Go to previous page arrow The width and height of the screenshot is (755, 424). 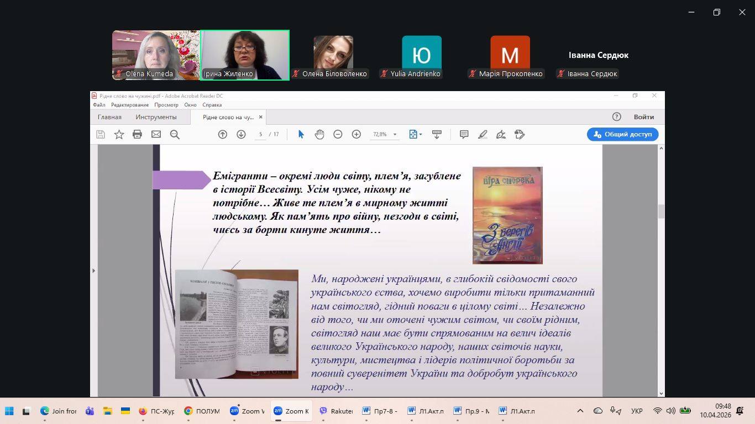point(222,134)
